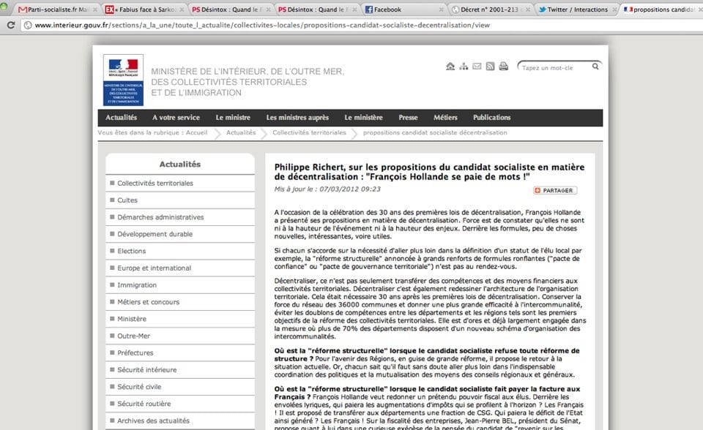This screenshot has width=703, height=430.
Task: Click the home icon in site header
Action: click(450, 67)
